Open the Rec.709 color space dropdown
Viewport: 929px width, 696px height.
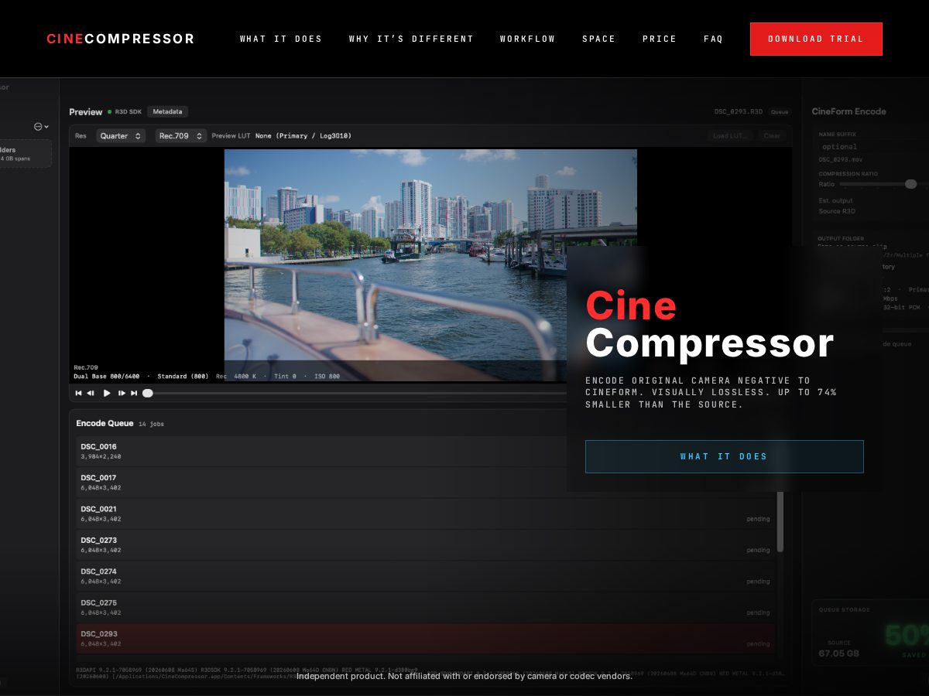(180, 135)
